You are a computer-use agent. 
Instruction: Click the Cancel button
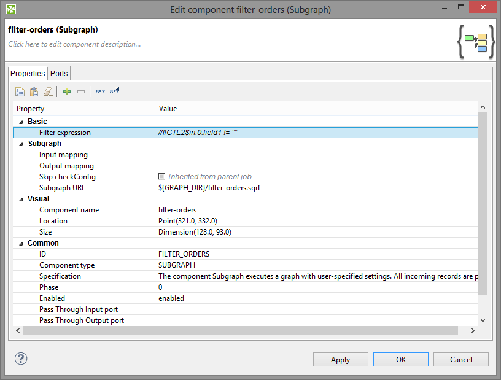pyautogui.click(x=461, y=360)
